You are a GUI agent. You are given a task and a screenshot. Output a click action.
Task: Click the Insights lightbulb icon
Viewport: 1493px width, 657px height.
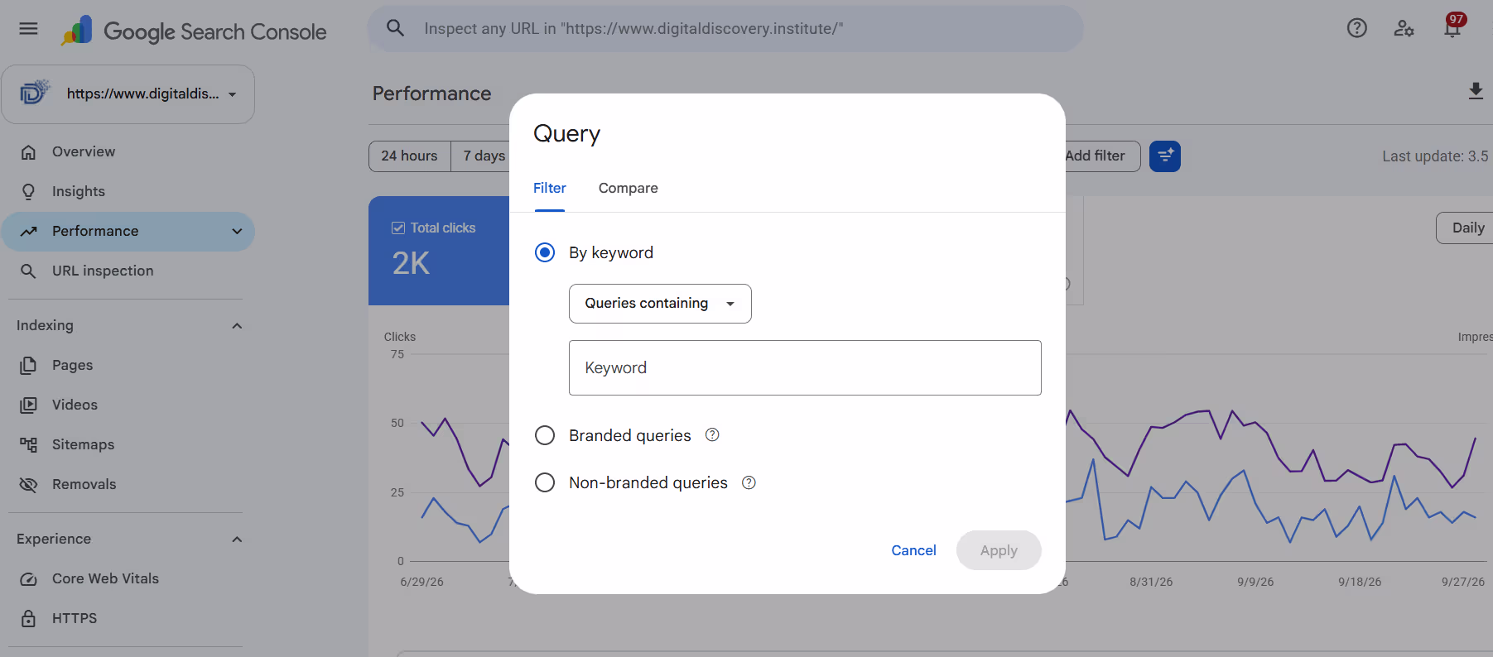[x=28, y=192]
